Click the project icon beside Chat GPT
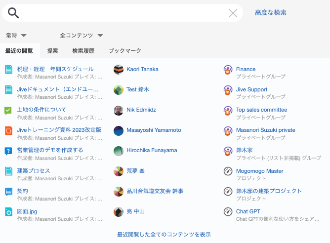This screenshot has width=330, height=243. [x=228, y=211]
